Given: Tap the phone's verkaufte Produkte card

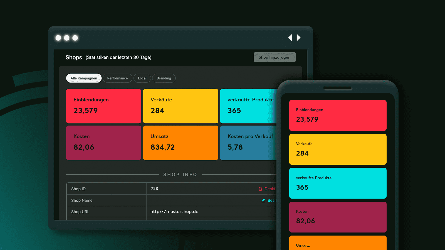Looking at the screenshot, I should [338, 183].
